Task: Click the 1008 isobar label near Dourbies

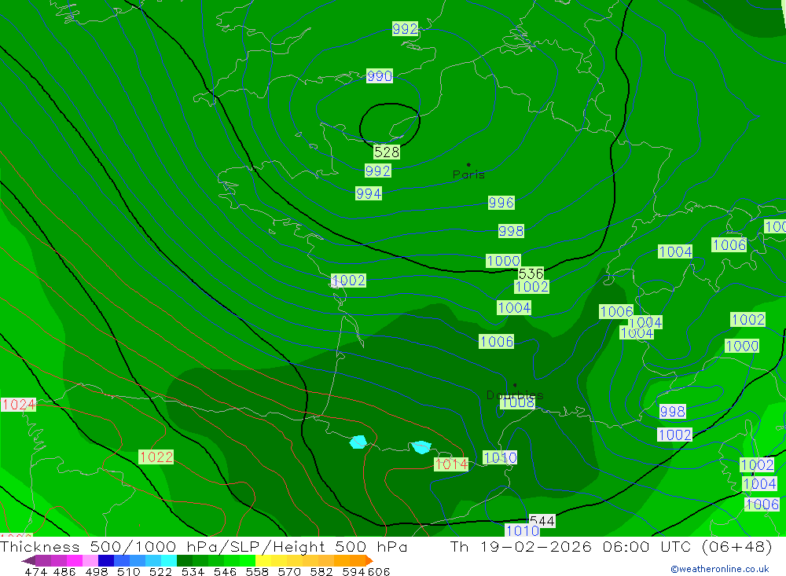Action: point(518,402)
